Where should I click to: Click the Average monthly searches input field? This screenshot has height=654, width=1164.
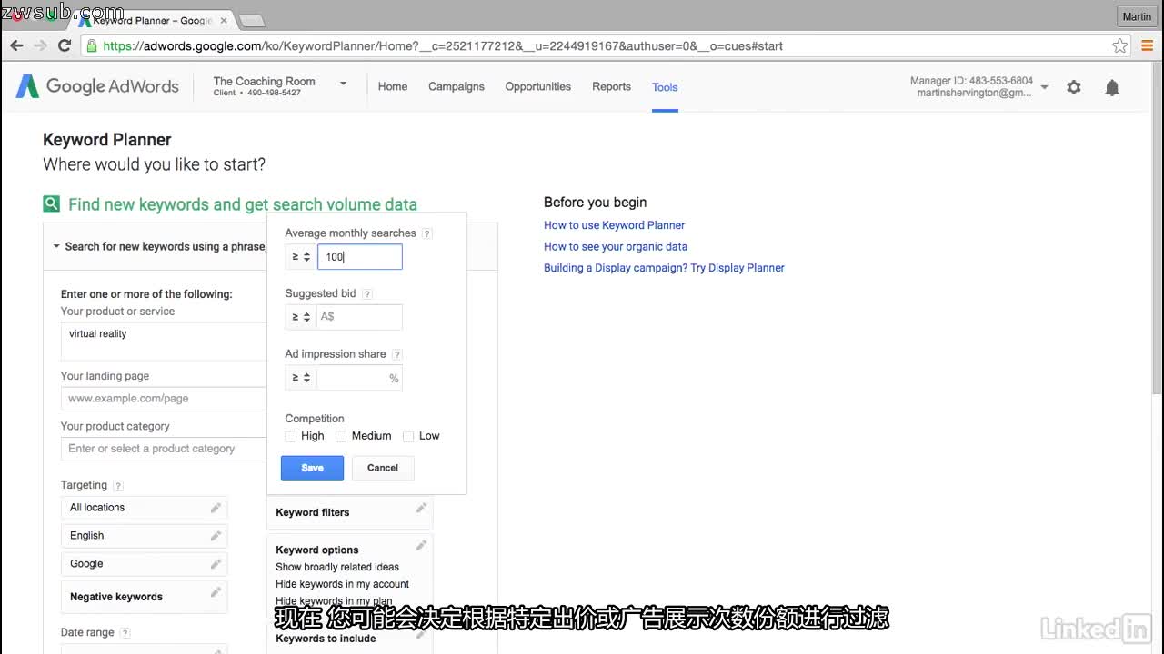click(x=360, y=257)
